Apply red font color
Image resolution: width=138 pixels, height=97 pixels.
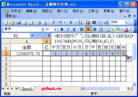coord(126,29)
